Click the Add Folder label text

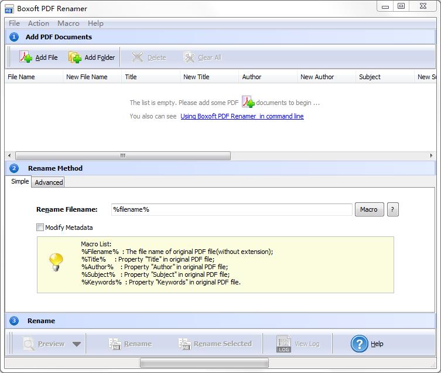tap(100, 57)
